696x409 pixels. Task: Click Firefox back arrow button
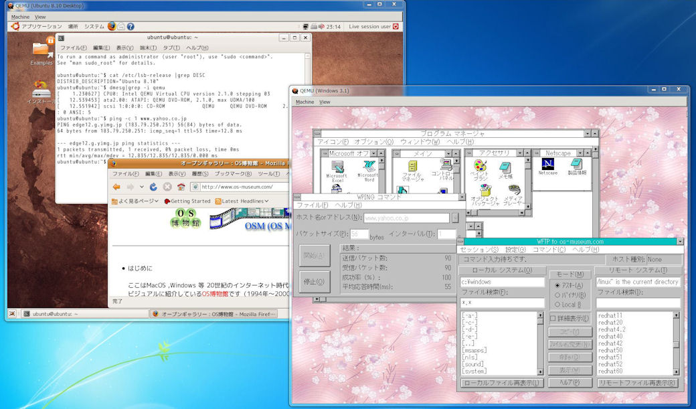[x=116, y=187]
